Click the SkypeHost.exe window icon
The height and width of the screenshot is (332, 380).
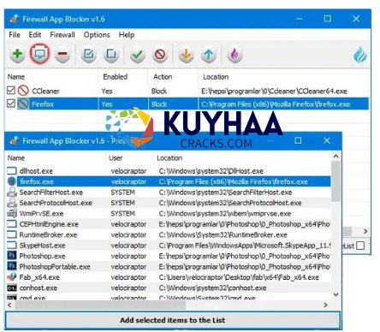click(12, 245)
